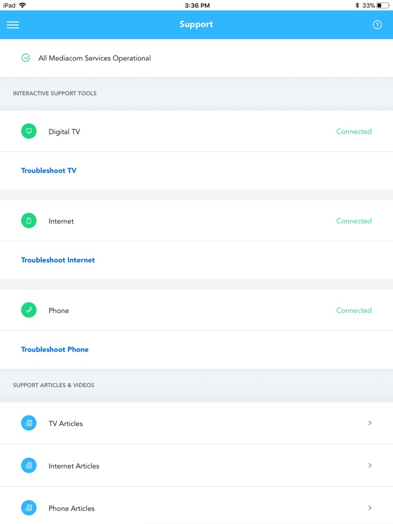Viewport: 393px width, 524px height.
Task: Select the Phone Connected status
Action: coord(354,310)
